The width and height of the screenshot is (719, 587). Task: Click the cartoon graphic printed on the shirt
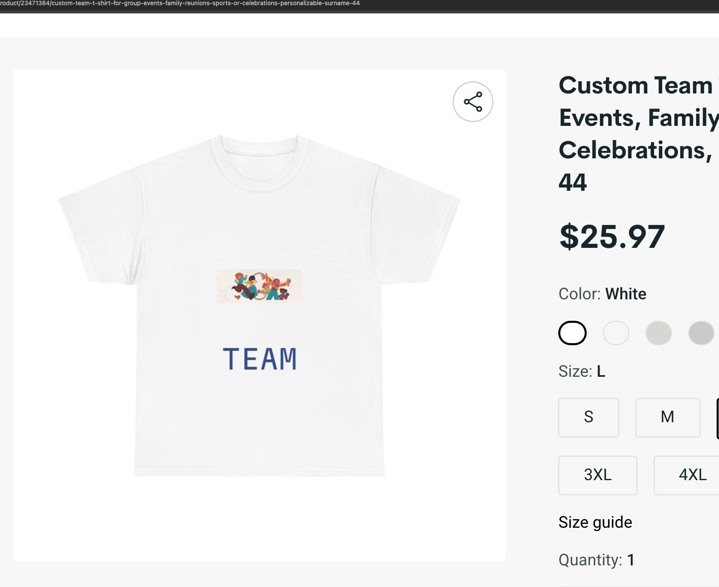tap(258, 286)
